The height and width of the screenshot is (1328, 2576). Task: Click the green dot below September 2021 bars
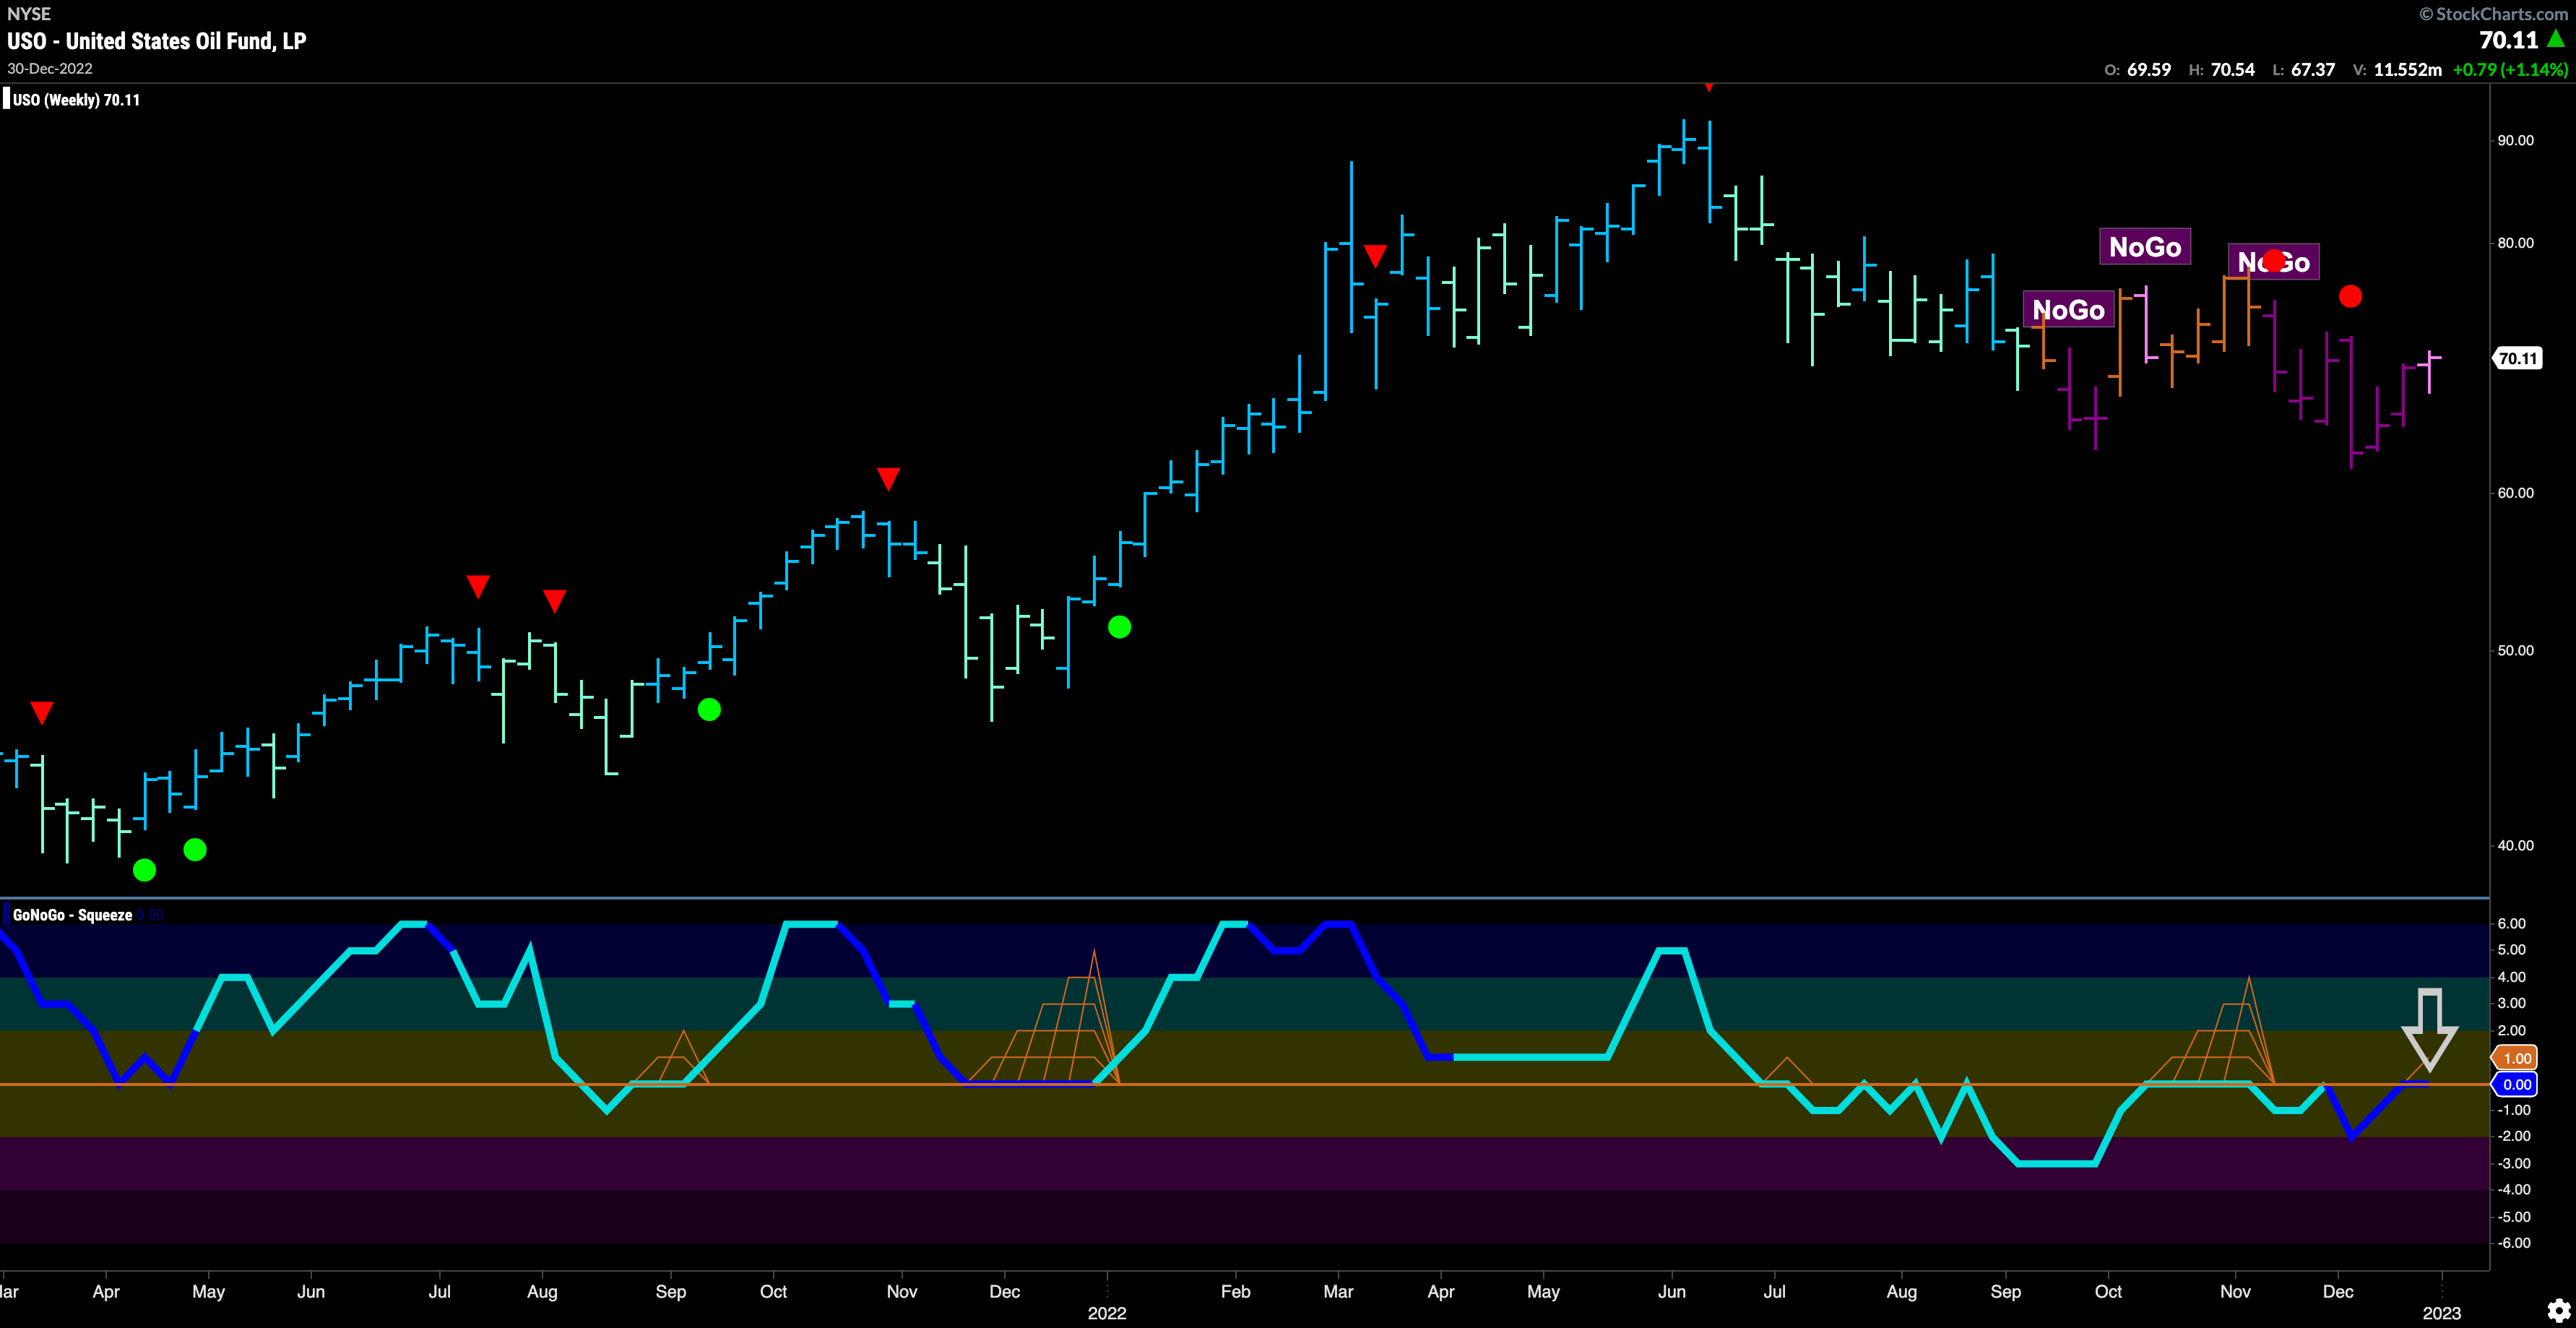click(x=709, y=710)
